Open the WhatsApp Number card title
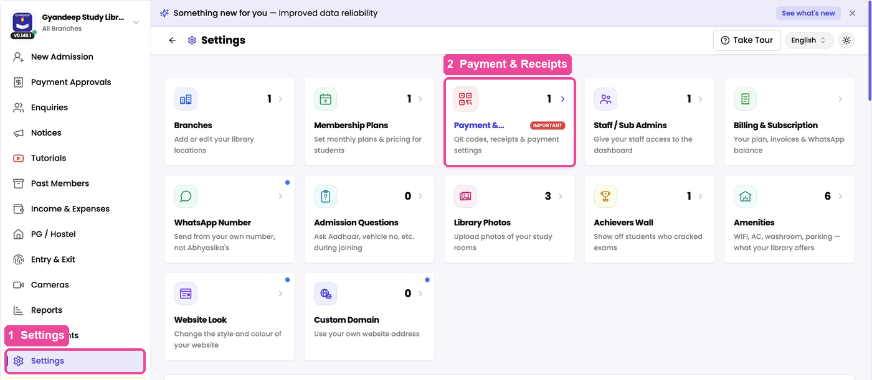This screenshot has width=872, height=380. [x=212, y=223]
